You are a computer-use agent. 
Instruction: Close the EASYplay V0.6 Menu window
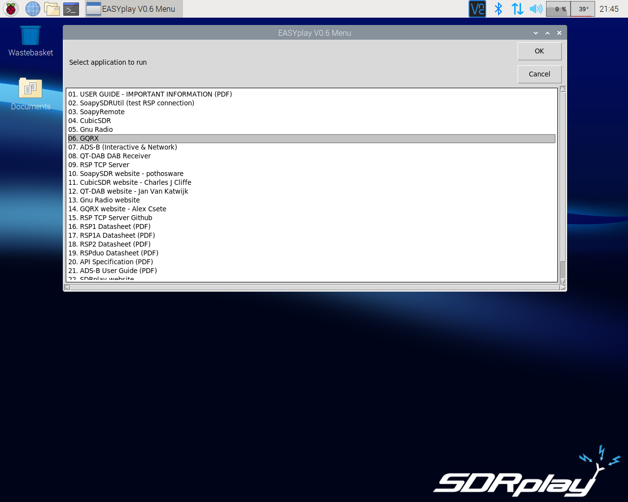click(559, 33)
